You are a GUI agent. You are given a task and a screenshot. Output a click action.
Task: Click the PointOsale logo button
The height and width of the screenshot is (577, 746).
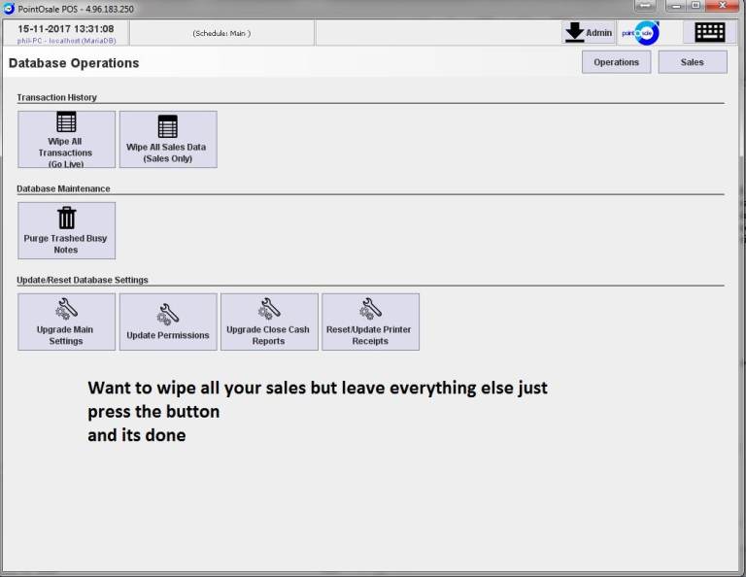click(639, 32)
